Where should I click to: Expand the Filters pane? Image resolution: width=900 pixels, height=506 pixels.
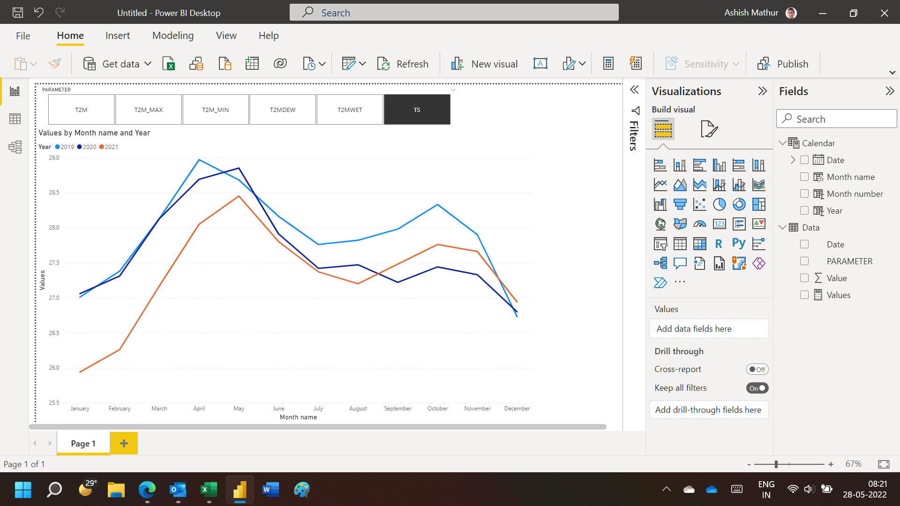[x=634, y=89]
